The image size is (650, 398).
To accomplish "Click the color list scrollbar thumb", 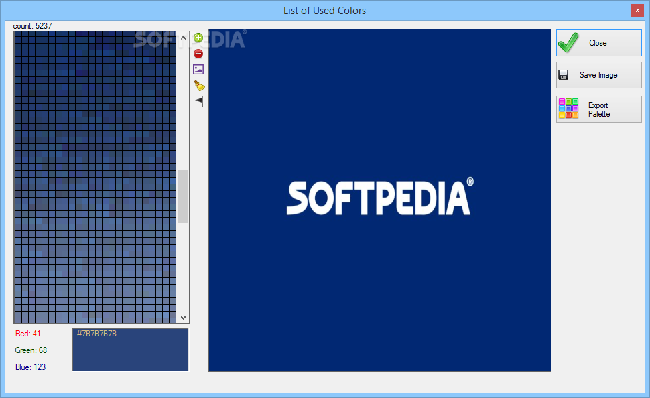I will click(183, 196).
